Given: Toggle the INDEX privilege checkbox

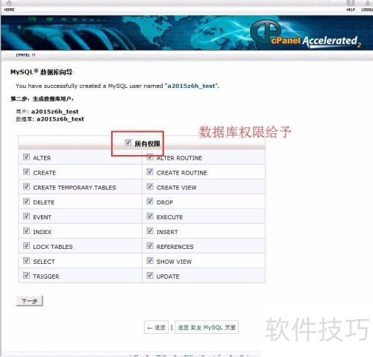Looking at the screenshot, I should point(26,231).
